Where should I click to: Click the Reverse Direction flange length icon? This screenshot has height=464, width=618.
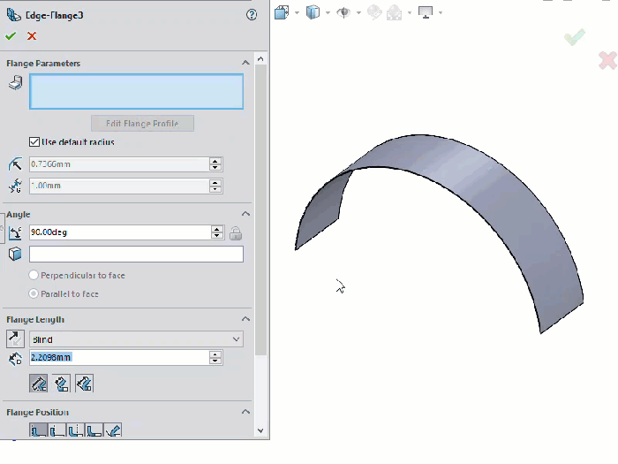[16, 338]
